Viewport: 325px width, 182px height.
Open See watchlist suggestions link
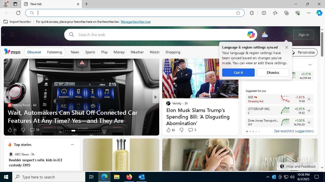pos(294,131)
